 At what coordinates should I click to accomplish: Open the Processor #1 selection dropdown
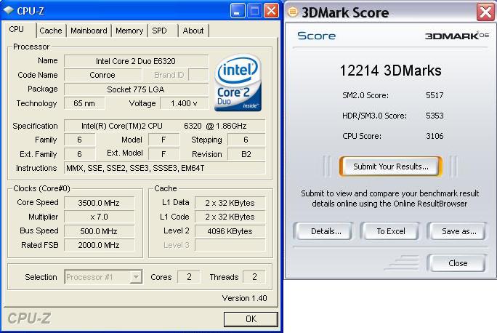coord(136,277)
